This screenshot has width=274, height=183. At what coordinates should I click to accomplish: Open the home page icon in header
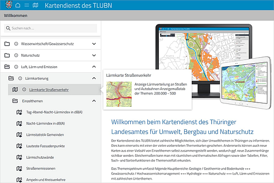[x=18, y=5]
